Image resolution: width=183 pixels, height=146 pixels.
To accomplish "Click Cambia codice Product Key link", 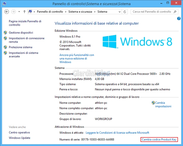I will [x=159, y=140].
